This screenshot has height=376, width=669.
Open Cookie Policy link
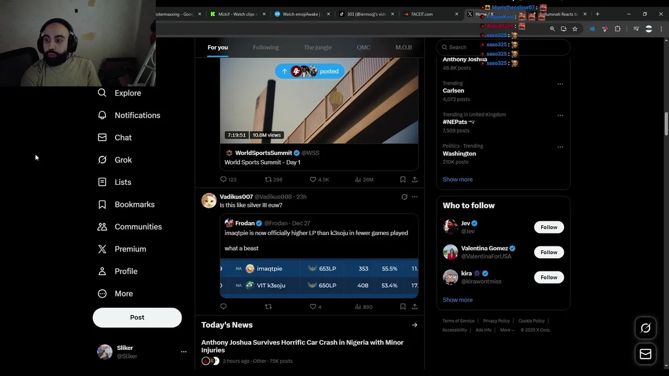coord(532,321)
